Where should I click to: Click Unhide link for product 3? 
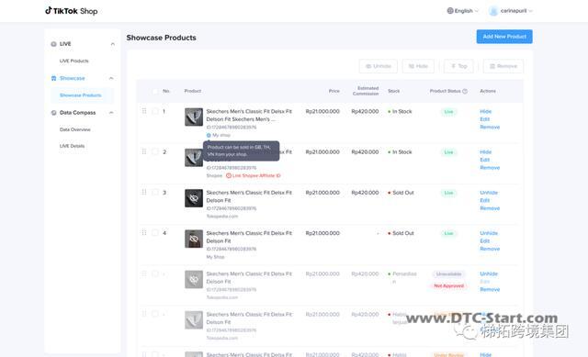pyautogui.click(x=489, y=193)
